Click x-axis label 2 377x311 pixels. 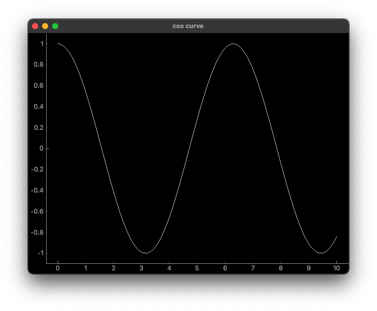pyautogui.click(x=113, y=268)
